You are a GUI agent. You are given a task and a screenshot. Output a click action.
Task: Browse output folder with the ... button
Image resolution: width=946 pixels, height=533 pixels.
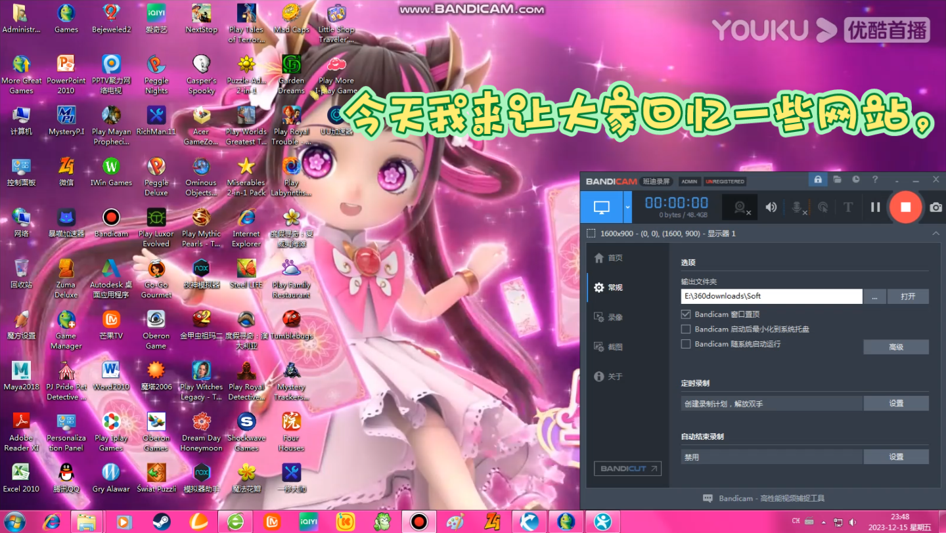[874, 296]
